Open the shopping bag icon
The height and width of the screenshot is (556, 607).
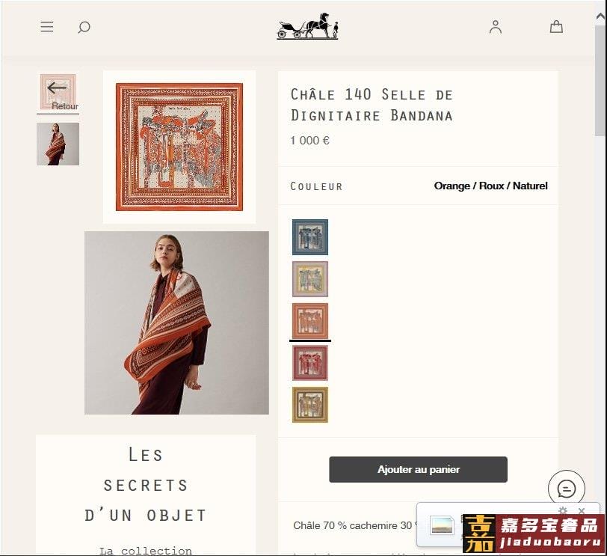coord(556,27)
